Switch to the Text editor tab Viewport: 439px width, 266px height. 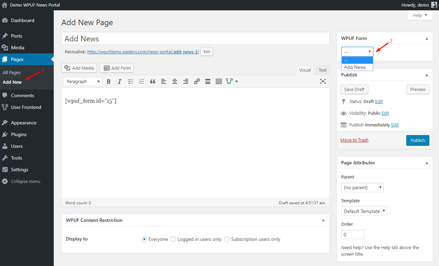click(x=323, y=70)
